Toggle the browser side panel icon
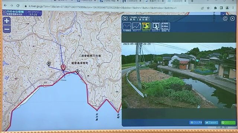The height and width of the screenshot is (133, 238). point(221,8)
